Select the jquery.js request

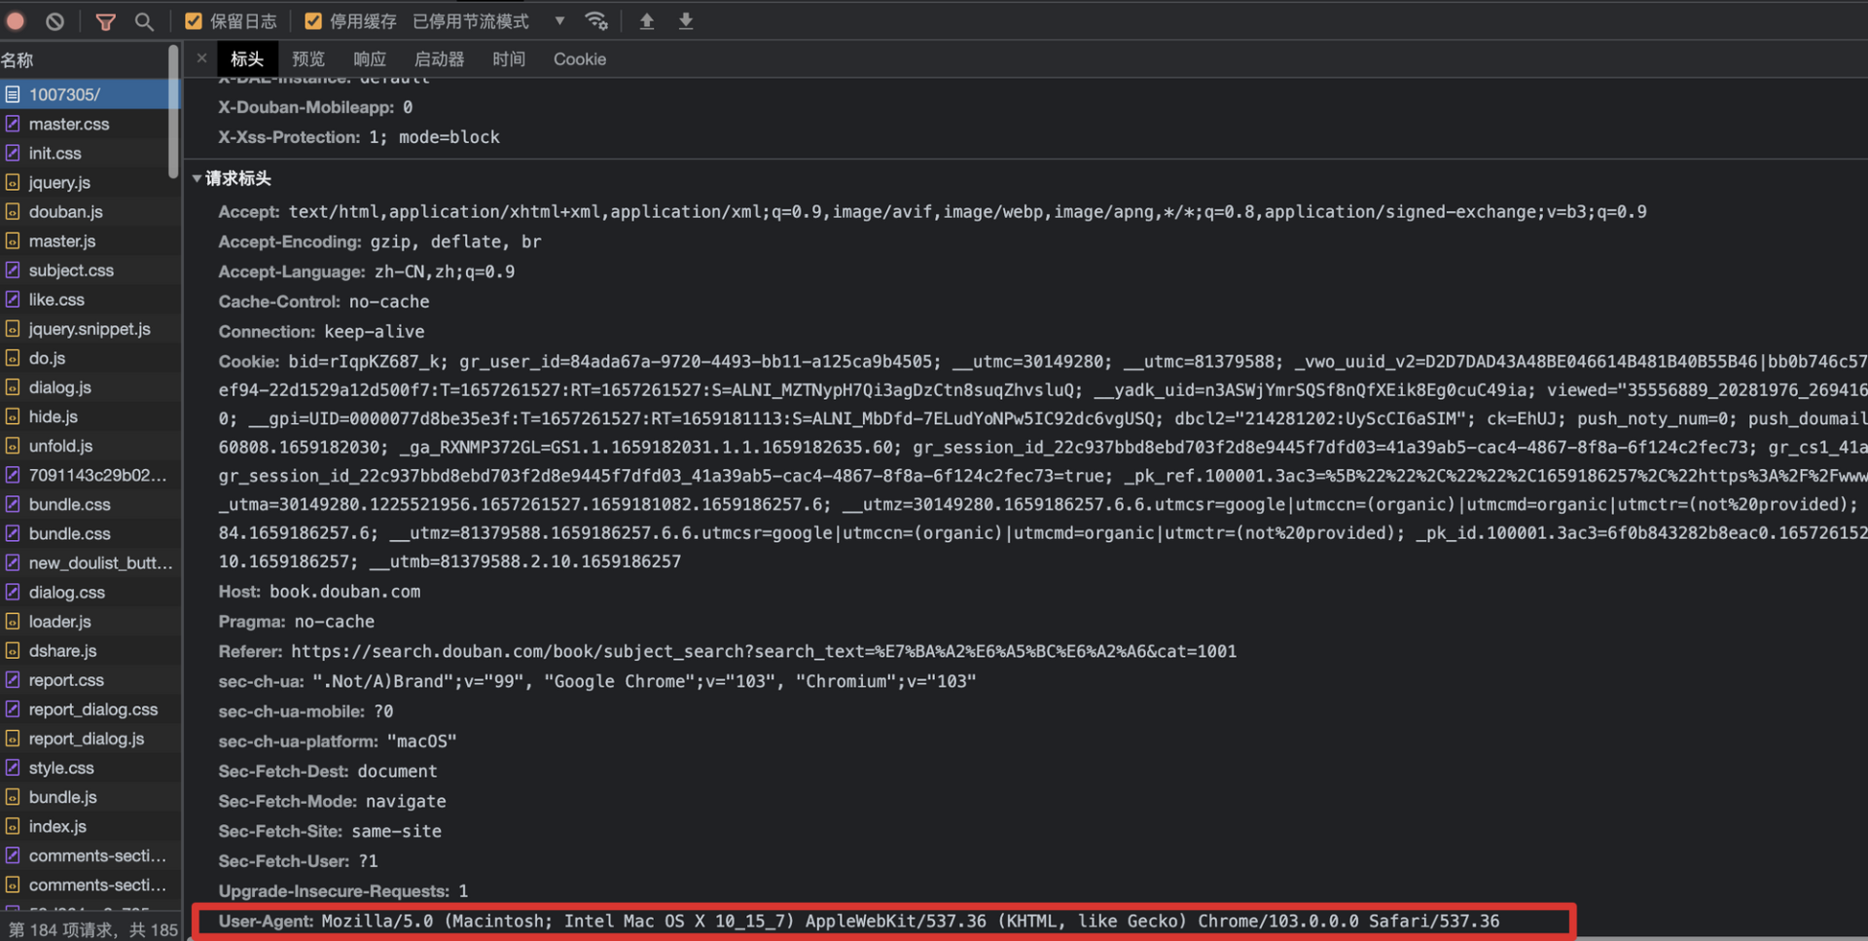coord(59,183)
